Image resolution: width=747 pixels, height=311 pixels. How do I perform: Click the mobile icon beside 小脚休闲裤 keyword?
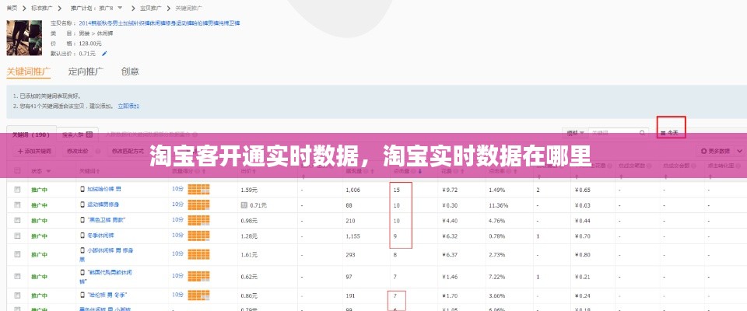coord(82,250)
